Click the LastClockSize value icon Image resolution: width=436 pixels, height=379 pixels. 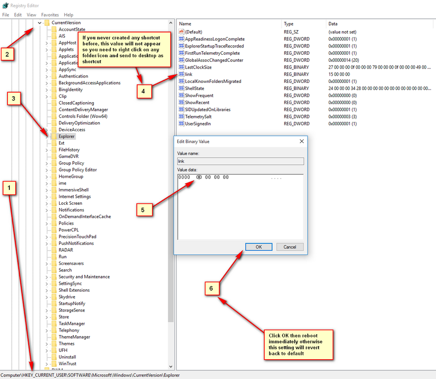(182, 67)
